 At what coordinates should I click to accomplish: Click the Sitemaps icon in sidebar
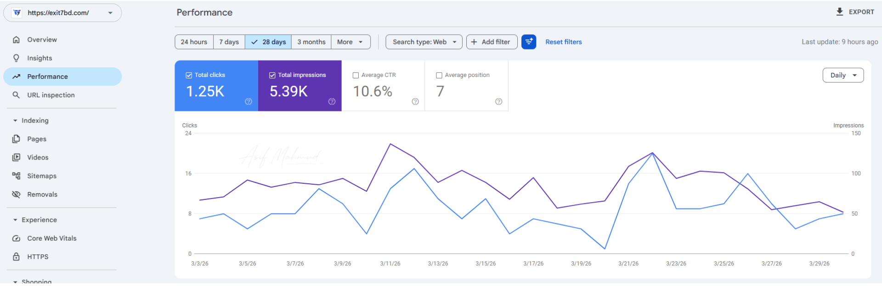(x=16, y=176)
